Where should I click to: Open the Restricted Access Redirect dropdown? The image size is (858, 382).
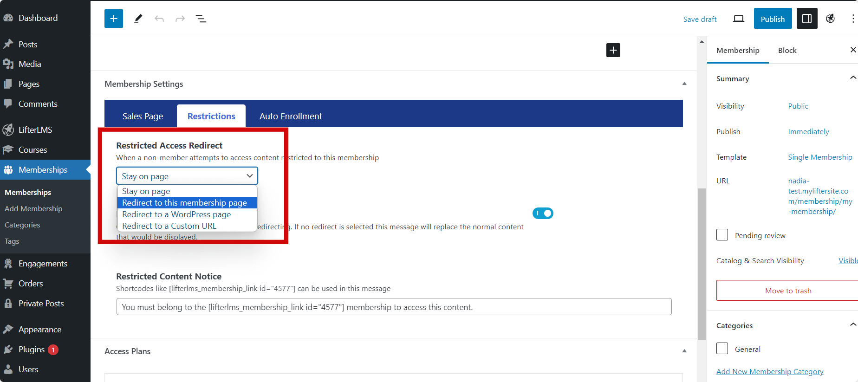pyautogui.click(x=187, y=176)
